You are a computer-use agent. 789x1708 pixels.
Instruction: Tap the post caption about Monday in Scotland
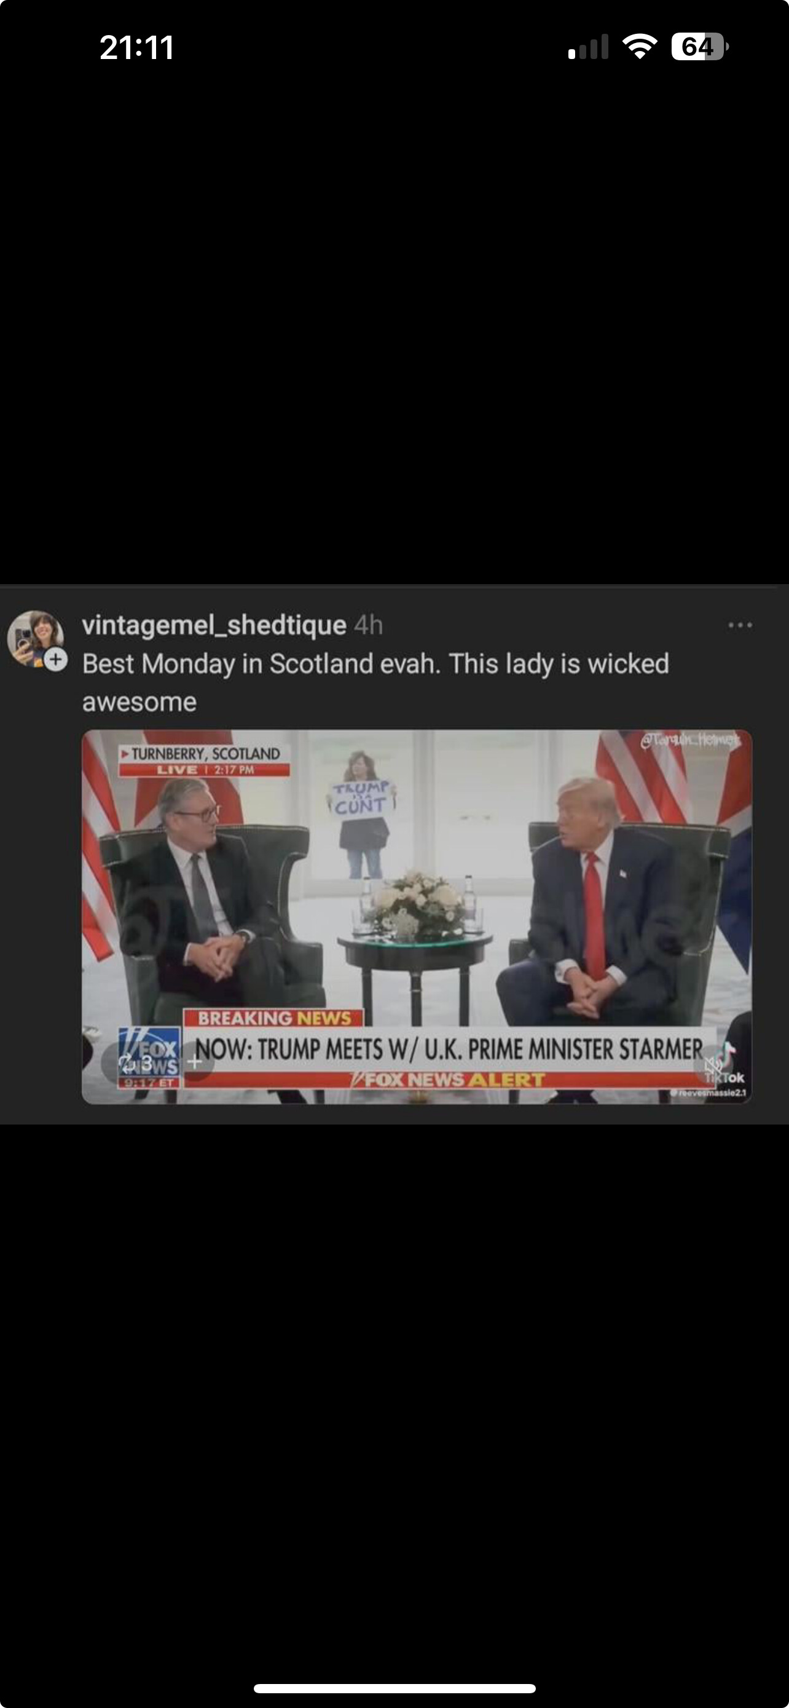coord(375,682)
